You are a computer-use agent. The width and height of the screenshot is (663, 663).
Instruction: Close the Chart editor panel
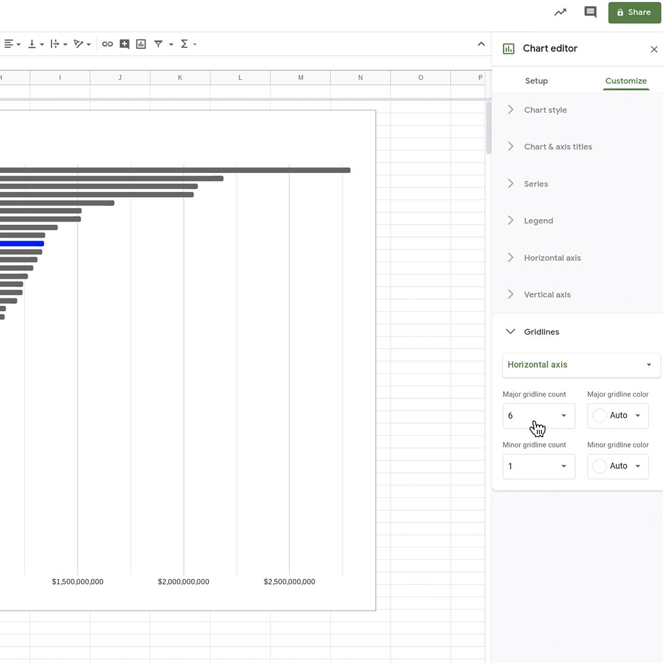654,50
